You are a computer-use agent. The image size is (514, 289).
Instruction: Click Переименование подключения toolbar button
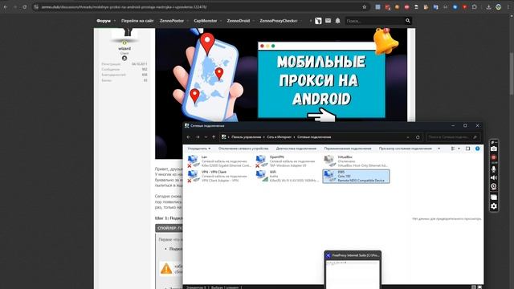(x=348, y=149)
